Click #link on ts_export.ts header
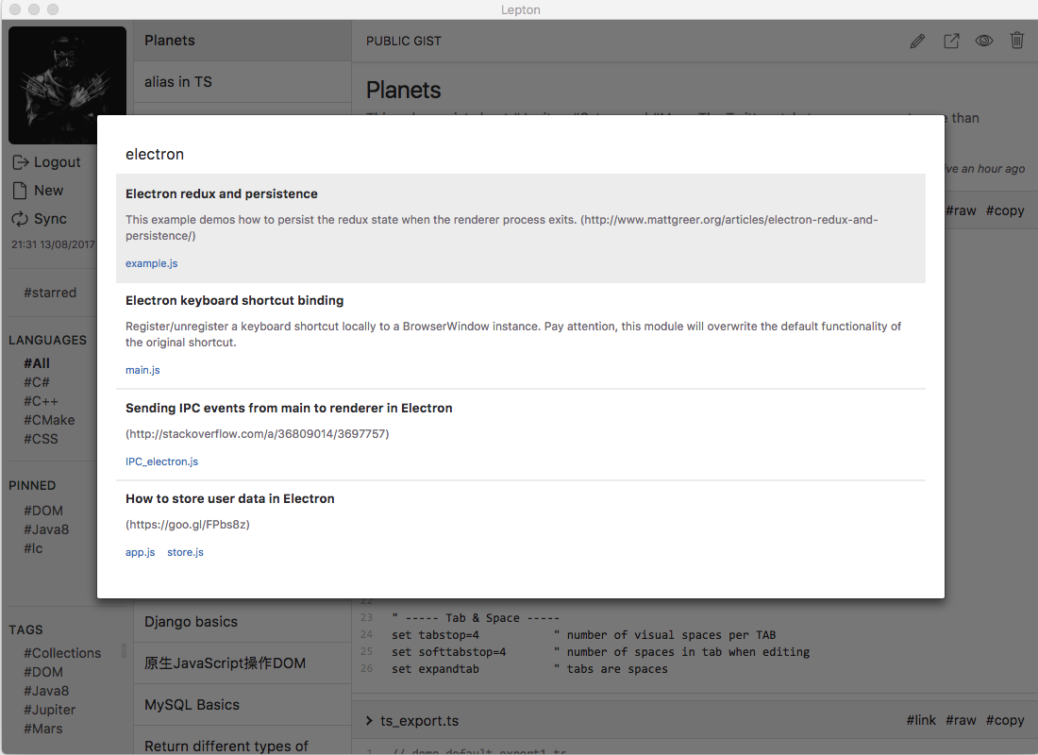Image resolution: width=1038 pixels, height=755 pixels. pyautogui.click(x=921, y=721)
